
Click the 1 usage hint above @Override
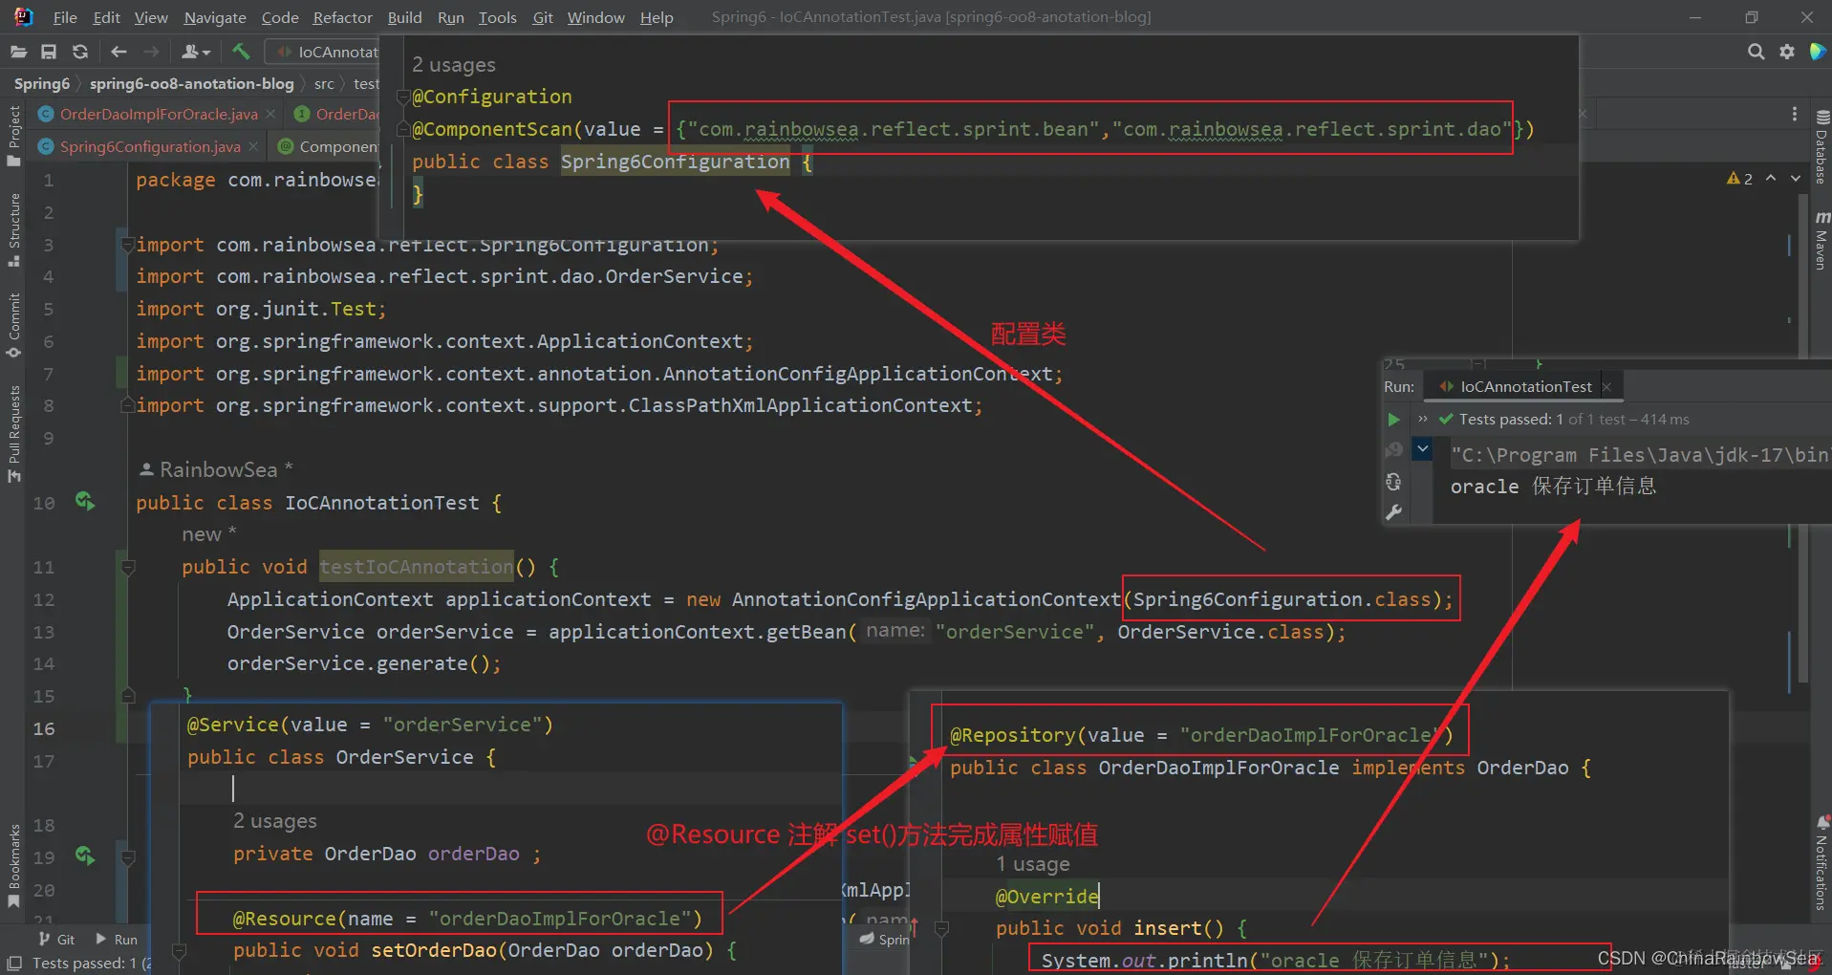point(1033,864)
